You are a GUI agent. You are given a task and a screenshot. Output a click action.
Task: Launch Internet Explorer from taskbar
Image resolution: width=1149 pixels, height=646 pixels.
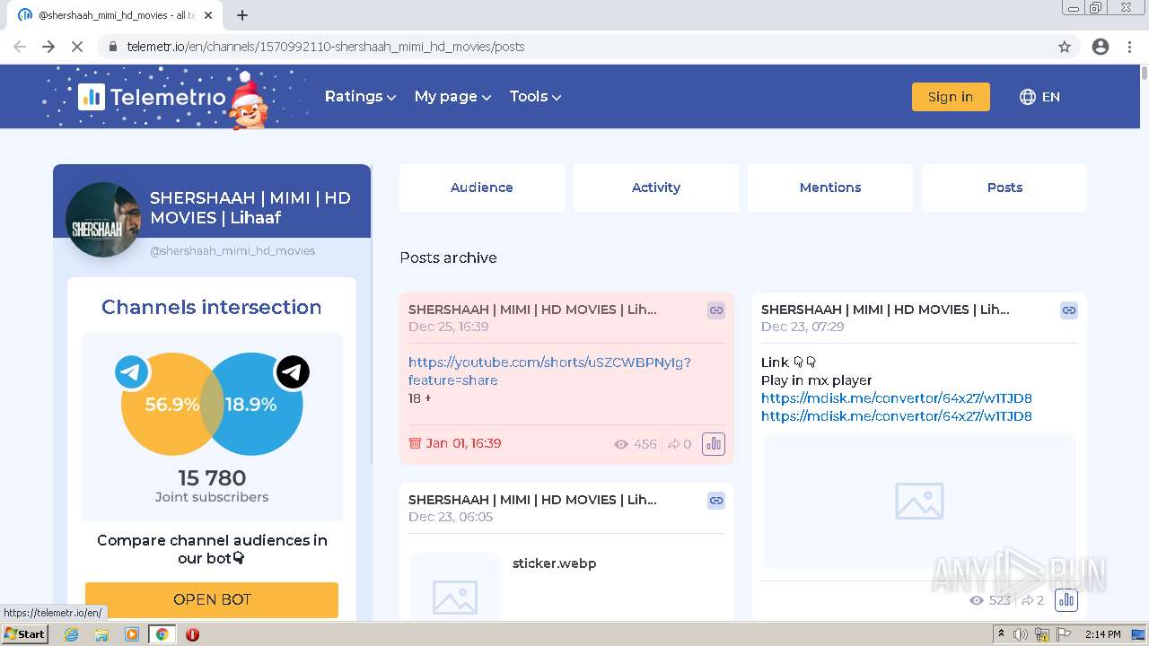coord(72,634)
